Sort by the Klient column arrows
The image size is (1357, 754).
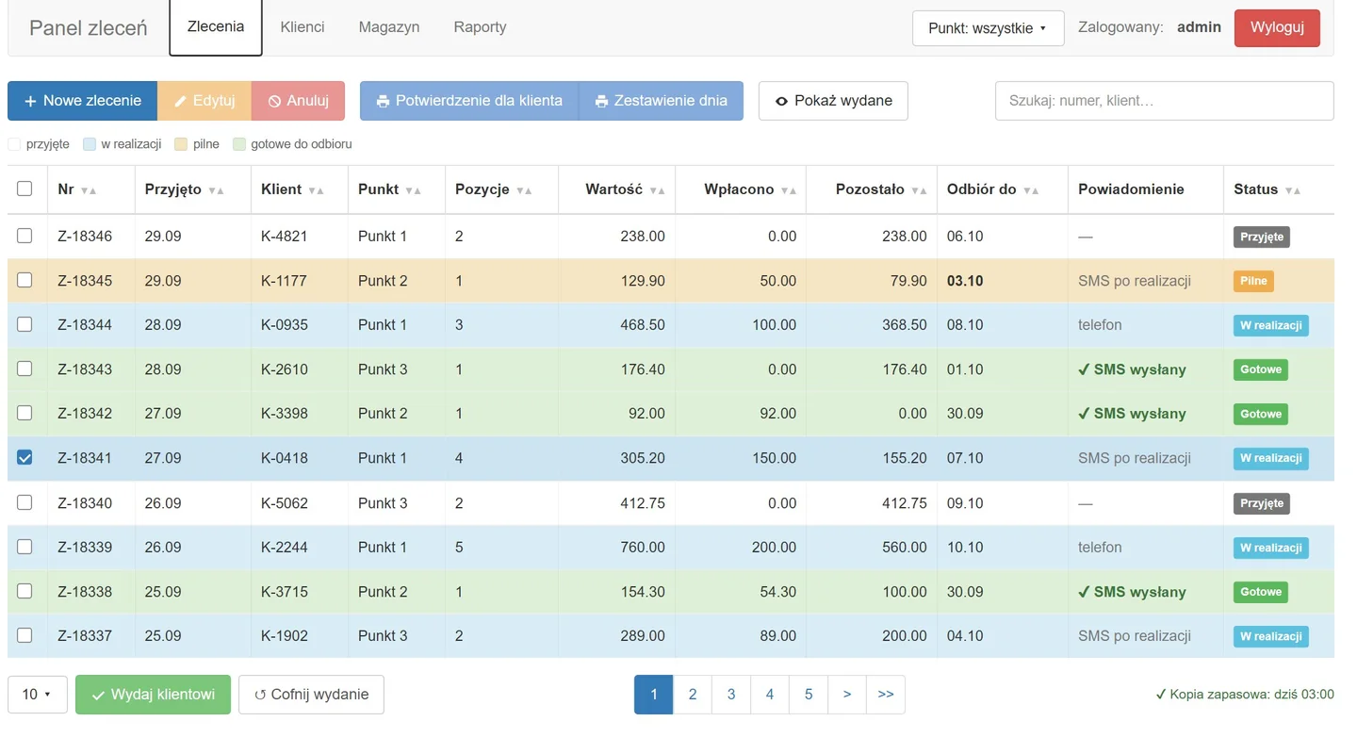click(x=317, y=190)
